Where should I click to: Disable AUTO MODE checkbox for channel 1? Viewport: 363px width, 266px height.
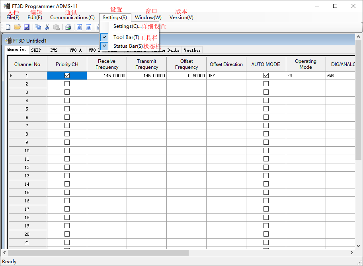point(266,76)
